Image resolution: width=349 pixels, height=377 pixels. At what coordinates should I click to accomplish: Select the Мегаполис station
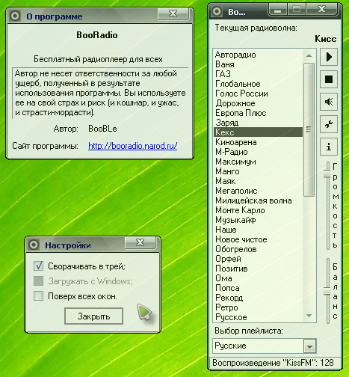(258, 191)
